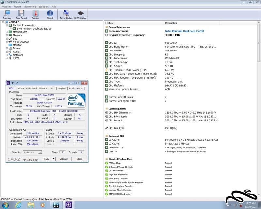
Task: Click the Processor Name value link
Action: pos(184,31)
